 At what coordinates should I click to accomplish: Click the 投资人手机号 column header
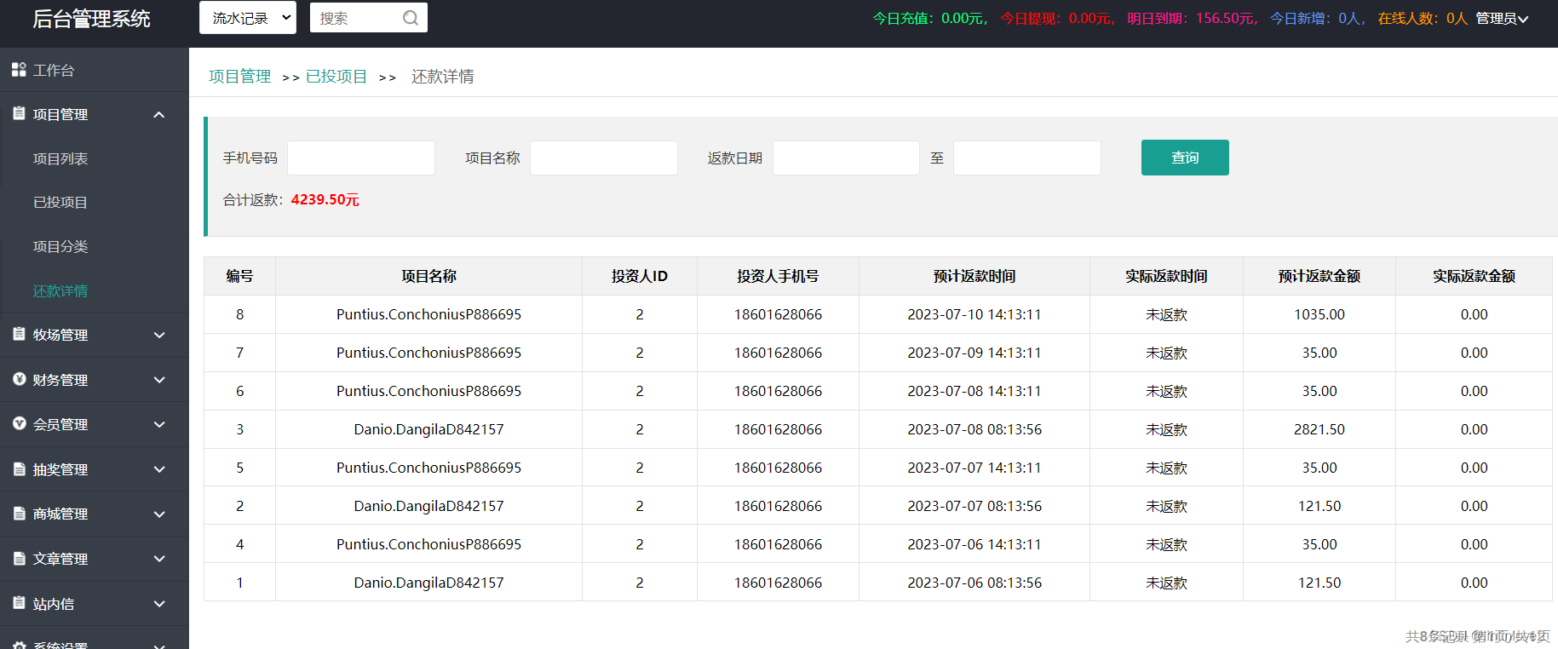[x=778, y=276]
